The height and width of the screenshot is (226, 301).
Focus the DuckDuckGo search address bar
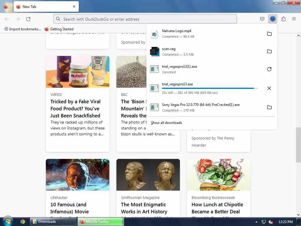[x=145, y=19]
